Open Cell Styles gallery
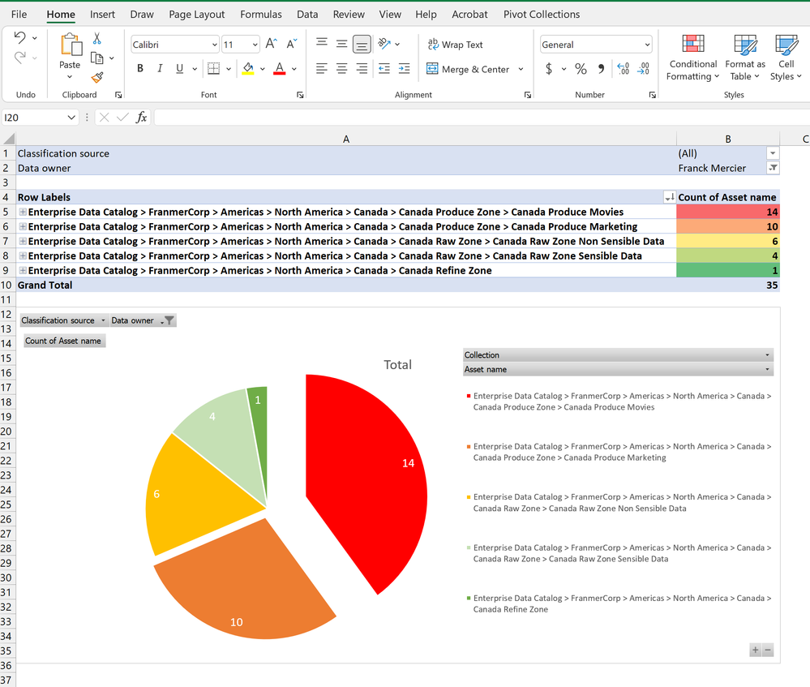This screenshot has height=687, width=810. pyautogui.click(x=786, y=57)
